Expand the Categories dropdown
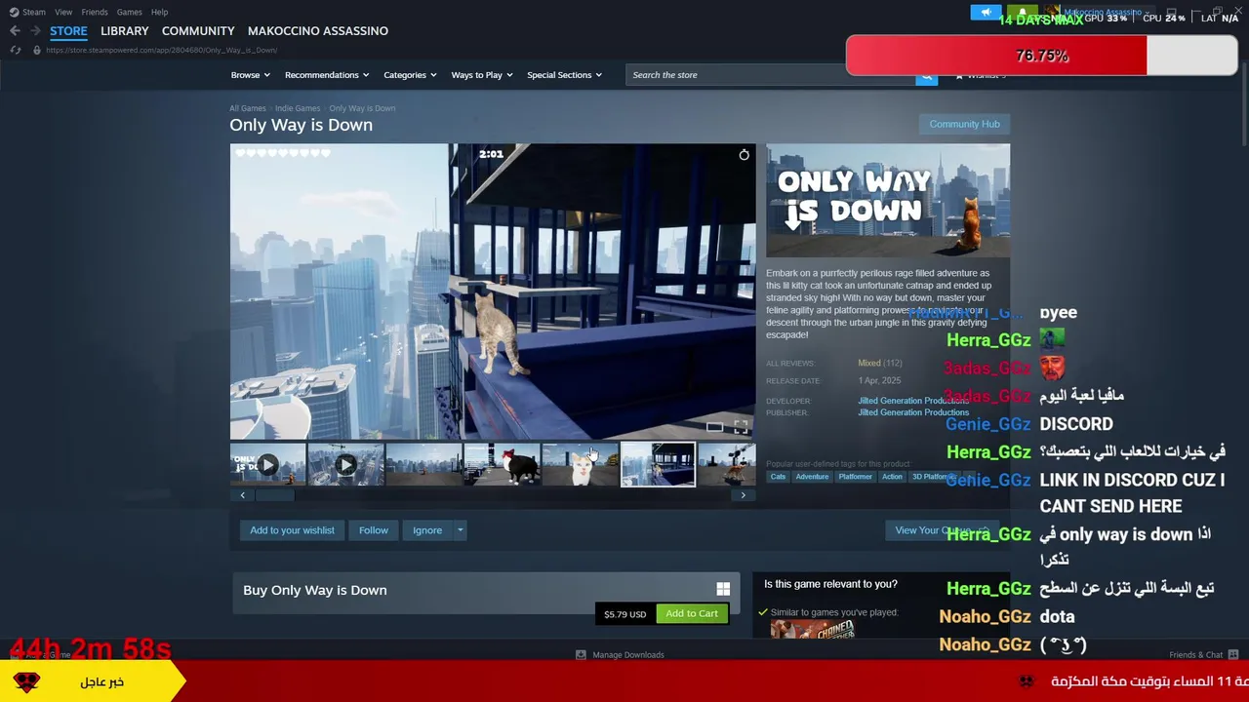Screen dimensions: 1249x702 click(410, 75)
